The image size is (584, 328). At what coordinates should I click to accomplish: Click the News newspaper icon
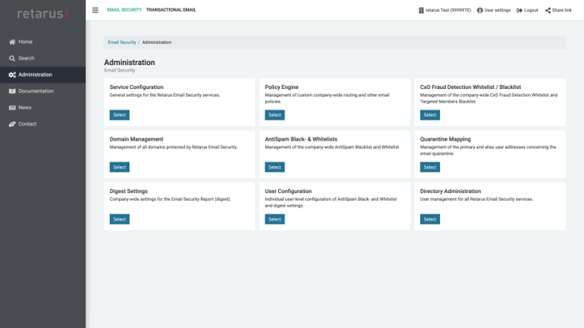pos(12,107)
